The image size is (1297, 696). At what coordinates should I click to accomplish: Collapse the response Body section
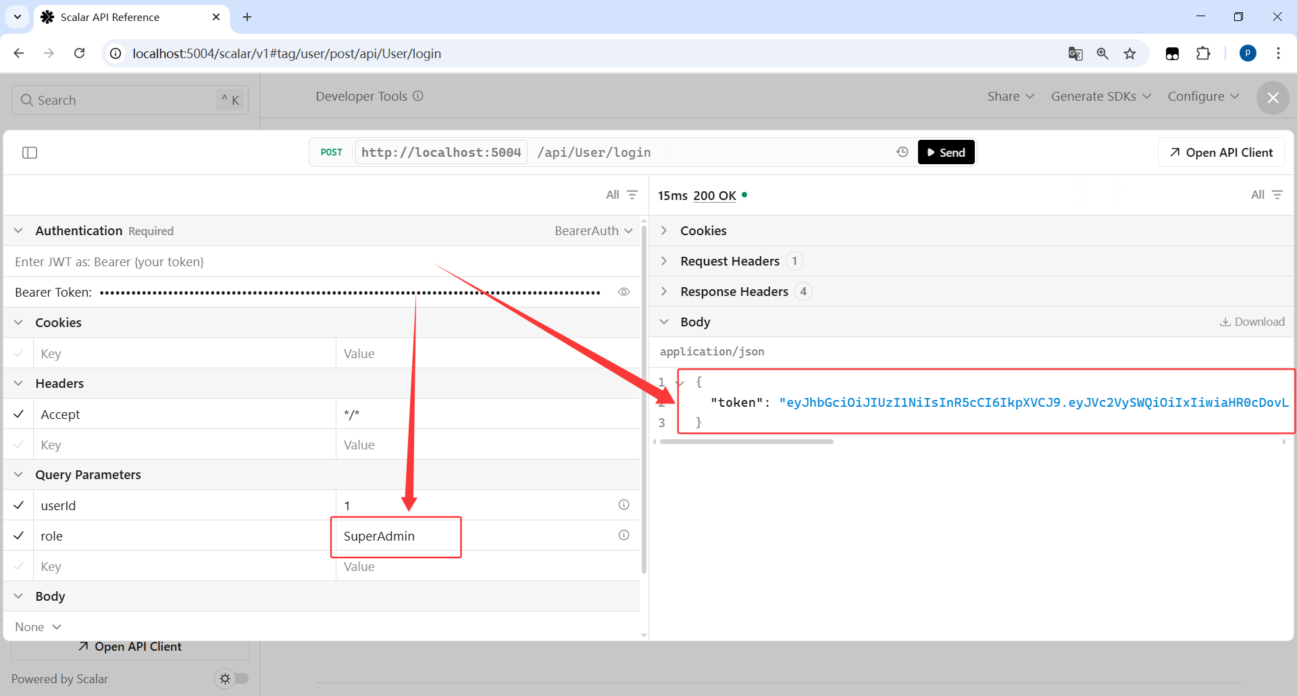coord(664,322)
